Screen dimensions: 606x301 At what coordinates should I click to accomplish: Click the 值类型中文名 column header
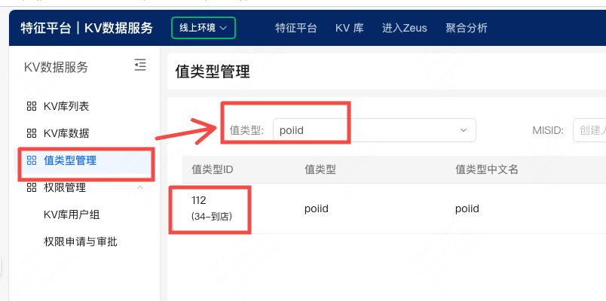[487, 169]
